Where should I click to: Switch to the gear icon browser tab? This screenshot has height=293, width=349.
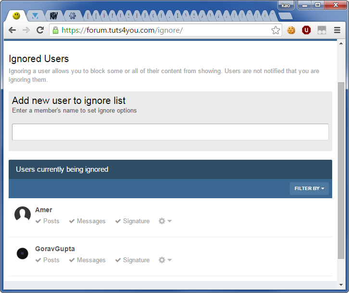tap(73, 16)
